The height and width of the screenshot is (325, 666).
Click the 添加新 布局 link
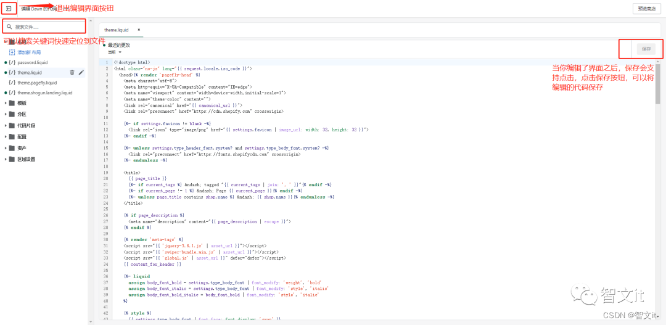click(x=29, y=52)
